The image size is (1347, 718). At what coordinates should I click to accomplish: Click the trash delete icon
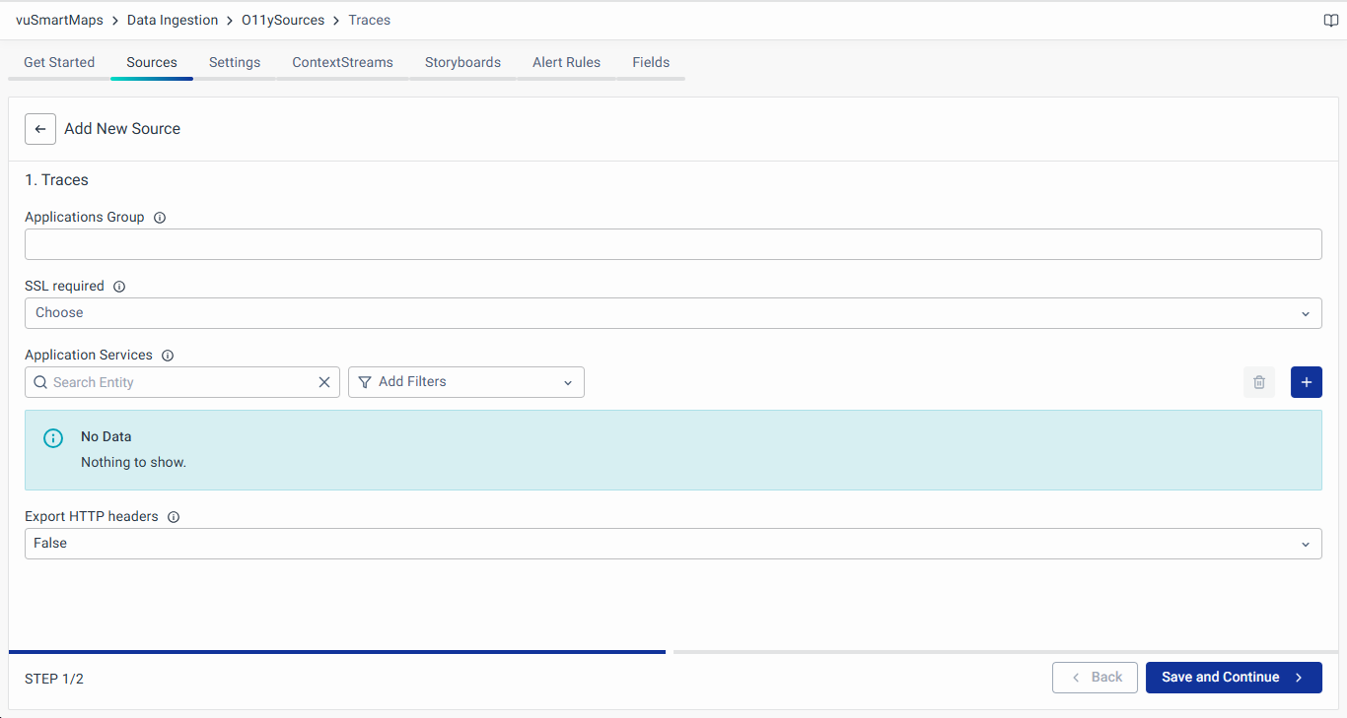1259,382
